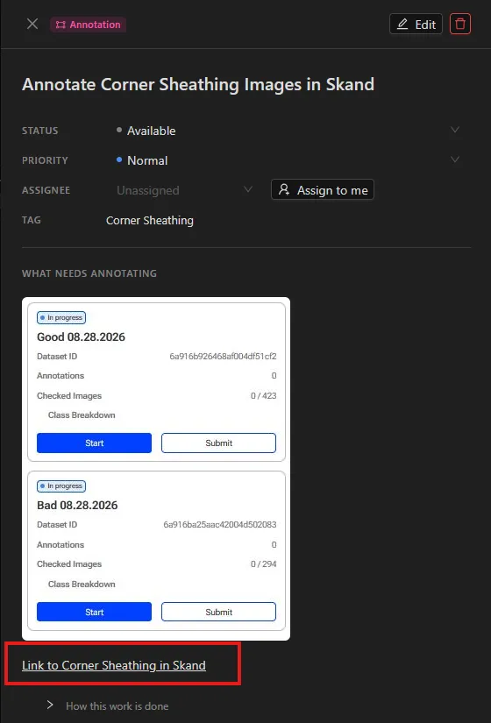Close the annotation detail panel
Image resolution: width=491 pixels, height=723 pixels.
pos(32,24)
